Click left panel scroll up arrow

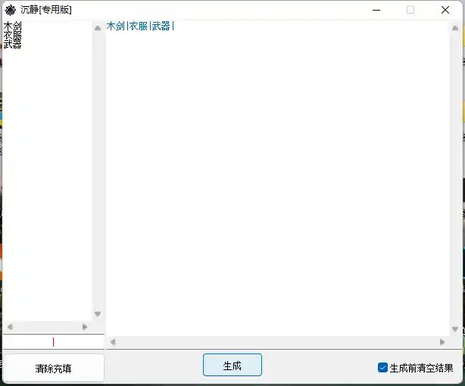point(98,28)
